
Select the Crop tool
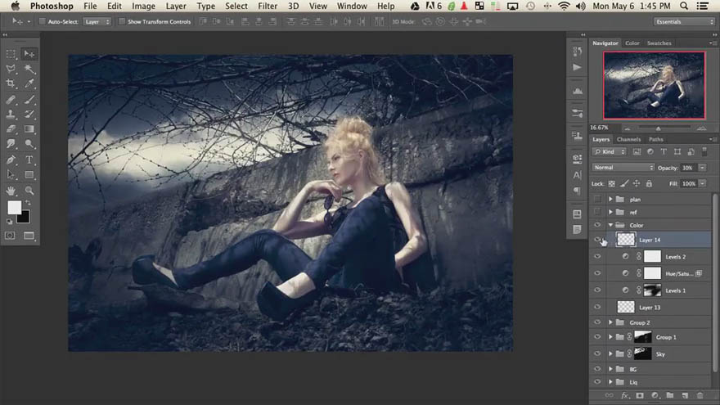11,83
